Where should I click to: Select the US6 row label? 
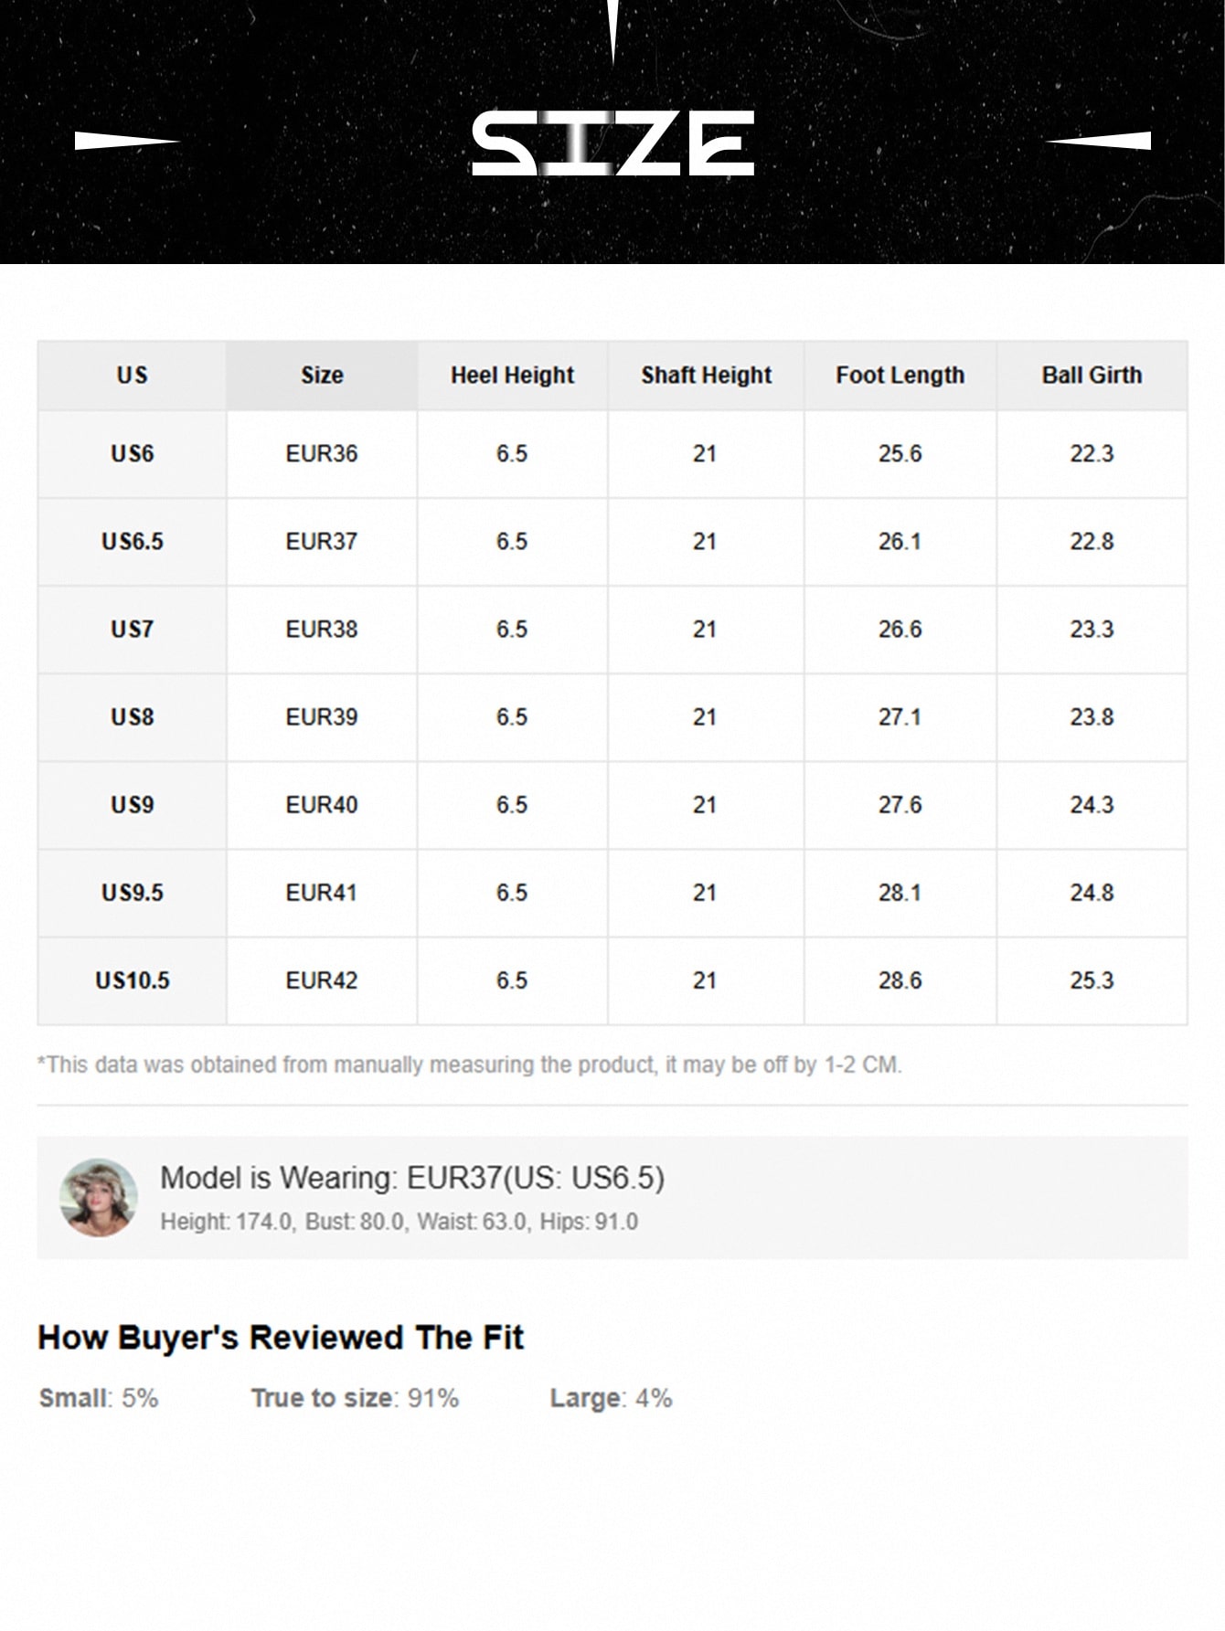pos(132,454)
